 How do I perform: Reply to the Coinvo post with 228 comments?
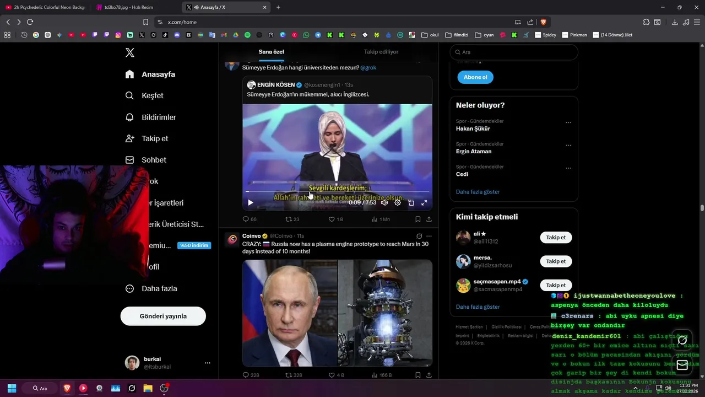[x=251, y=375]
